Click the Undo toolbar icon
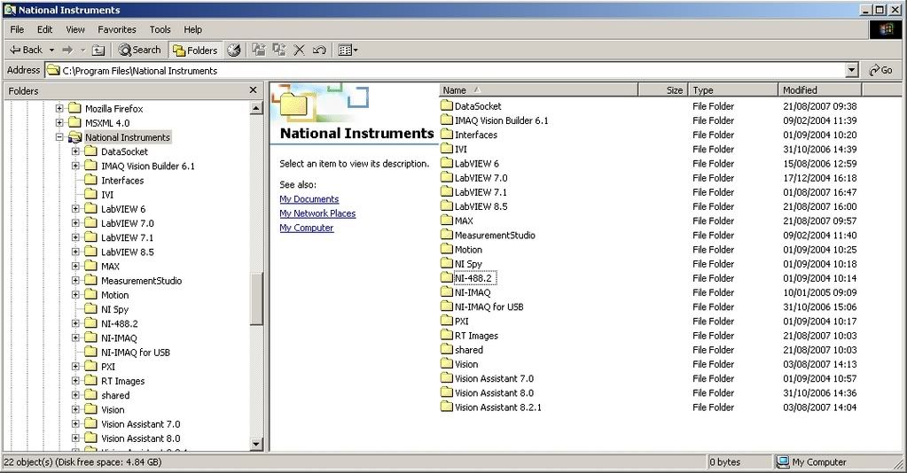The image size is (907, 473). pyautogui.click(x=318, y=50)
